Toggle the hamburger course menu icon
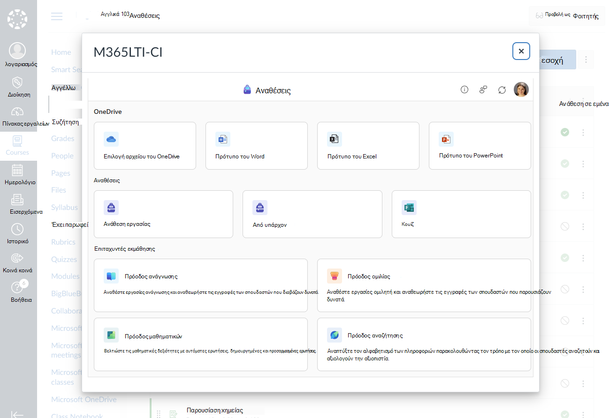This screenshot has height=418, width=609. click(57, 16)
